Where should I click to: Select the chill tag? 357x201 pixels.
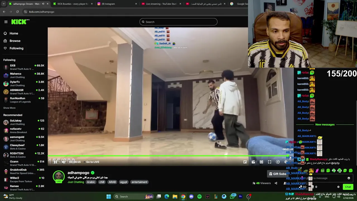point(102,182)
